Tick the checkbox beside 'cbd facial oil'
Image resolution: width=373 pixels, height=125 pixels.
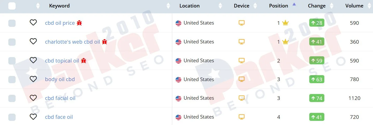coord(12,98)
